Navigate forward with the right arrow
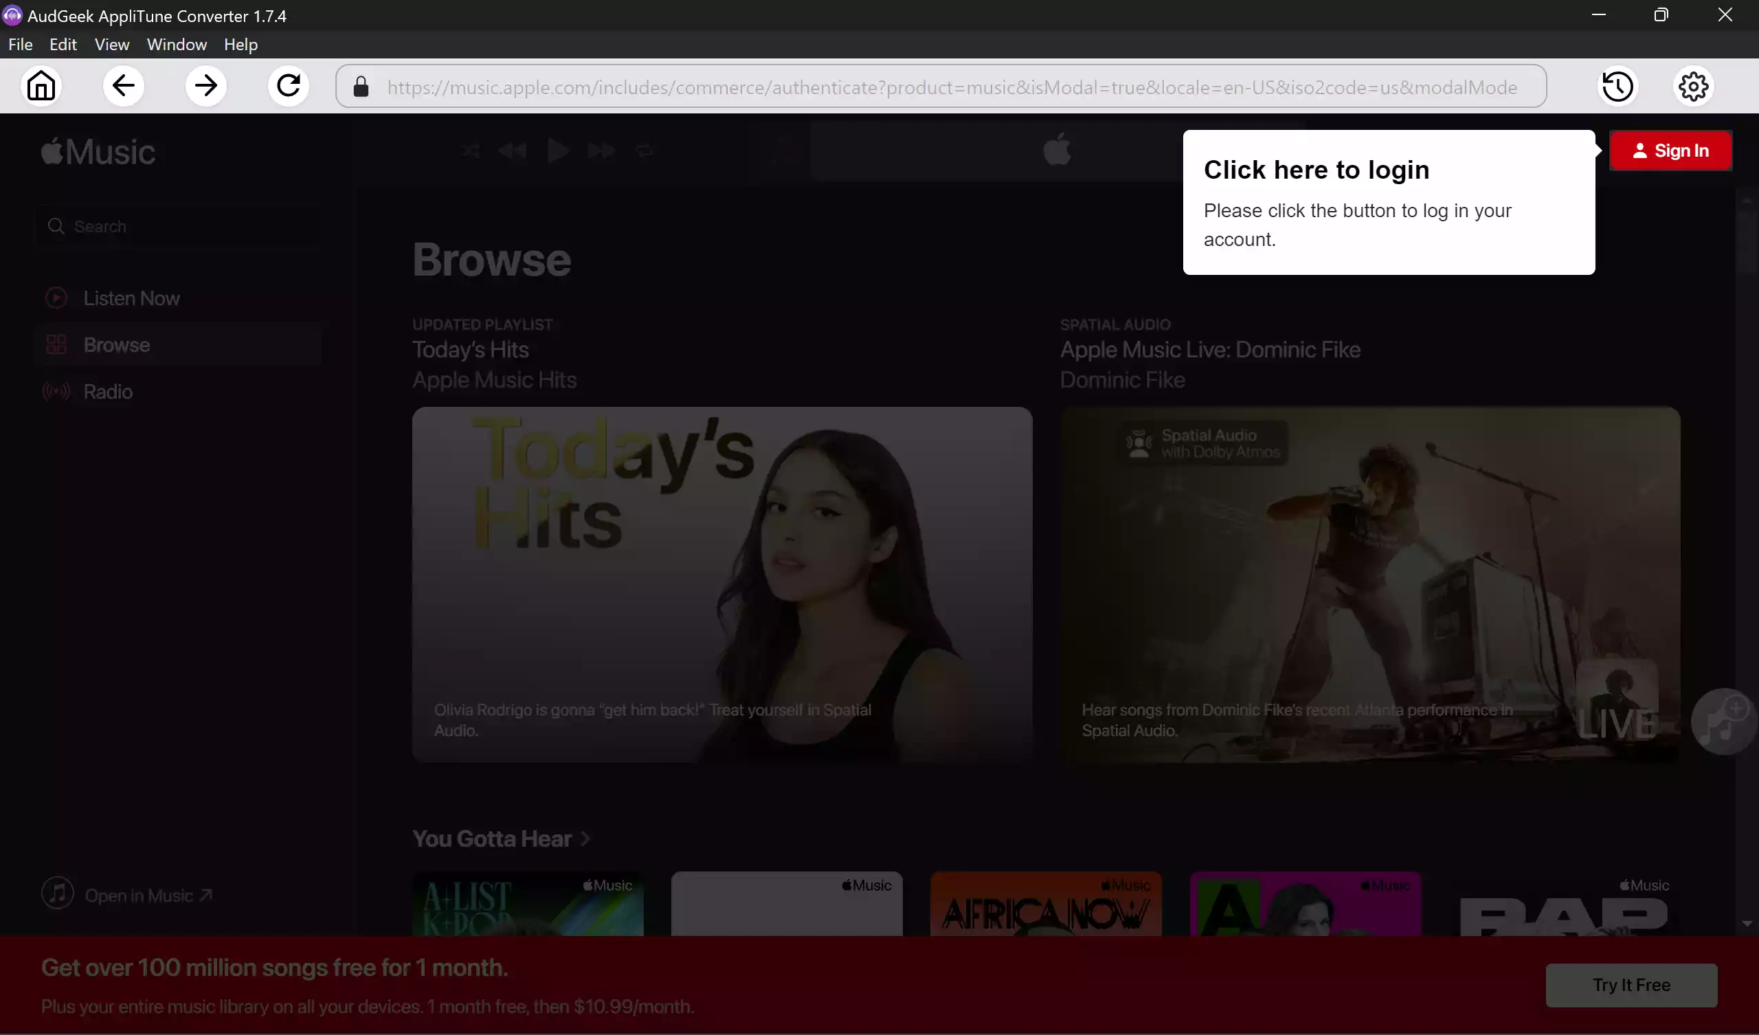This screenshot has height=1035, width=1759. tap(206, 86)
